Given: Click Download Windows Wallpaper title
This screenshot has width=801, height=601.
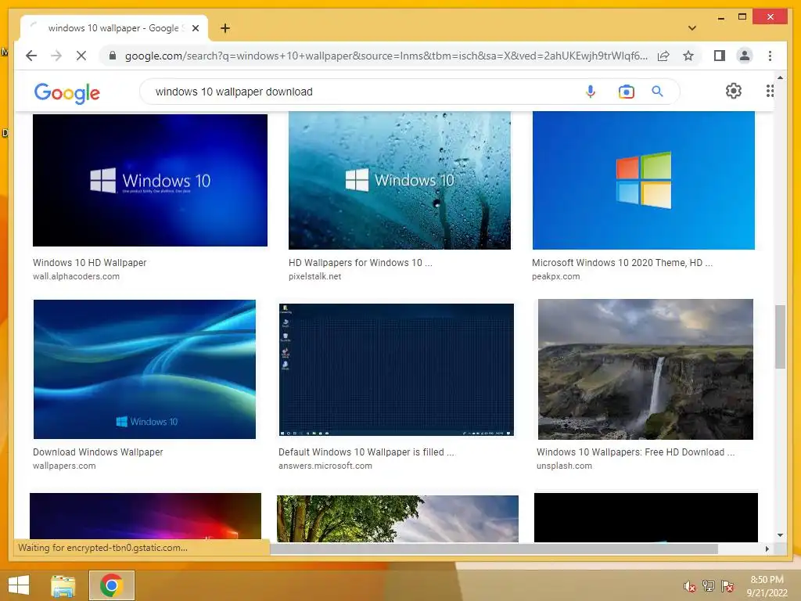Looking at the screenshot, I should [x=98, y=452].
